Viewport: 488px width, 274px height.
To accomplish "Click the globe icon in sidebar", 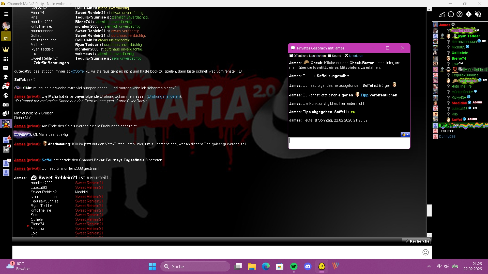I will (x=6, y=95).
